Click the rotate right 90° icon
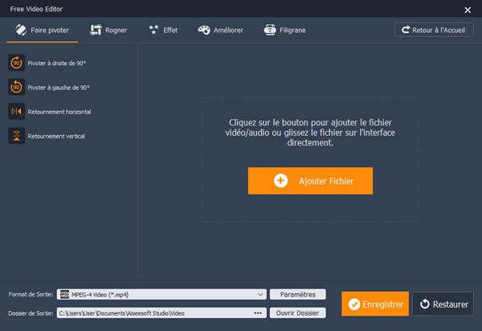Screen dimensions: 482x331 [x=16, y=63]
